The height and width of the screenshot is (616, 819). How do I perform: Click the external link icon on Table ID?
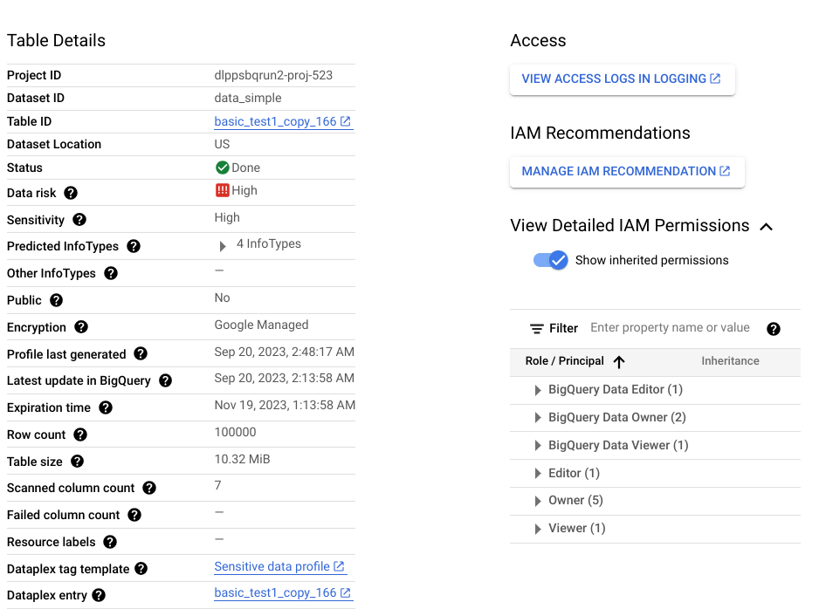tap(348, 120)
